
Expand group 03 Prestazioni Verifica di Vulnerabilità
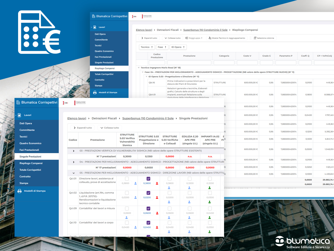pyautogui.click(x=73, y=151)
